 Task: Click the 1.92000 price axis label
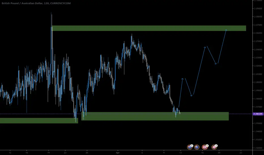tap(258, 148)
